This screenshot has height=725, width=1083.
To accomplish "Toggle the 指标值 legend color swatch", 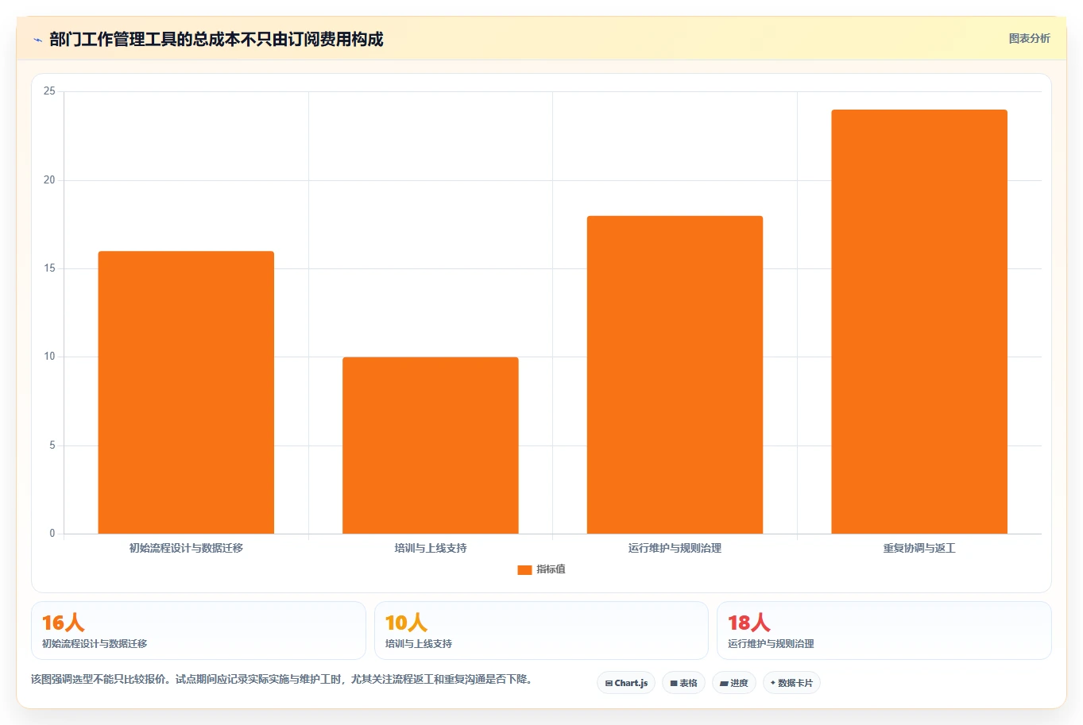I will click(524, 569).
